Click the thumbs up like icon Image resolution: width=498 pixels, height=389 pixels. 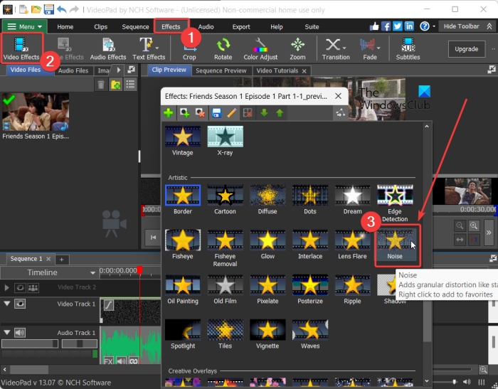(374, 26)
